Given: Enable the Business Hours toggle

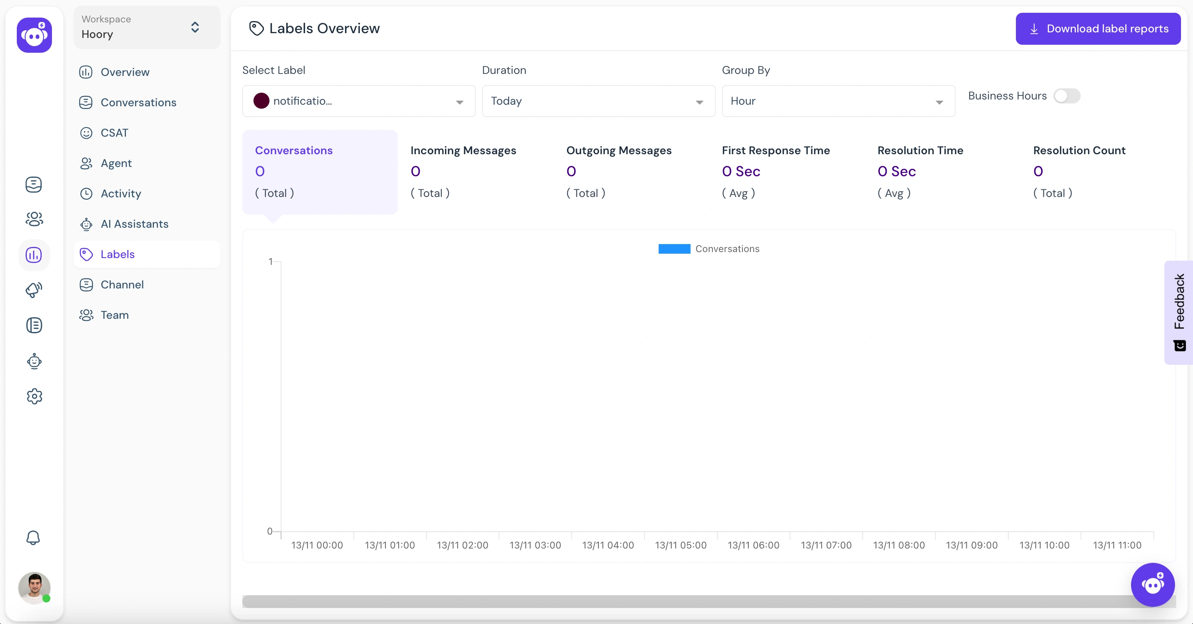Looking at the screenshot, I should point(1067,95).
